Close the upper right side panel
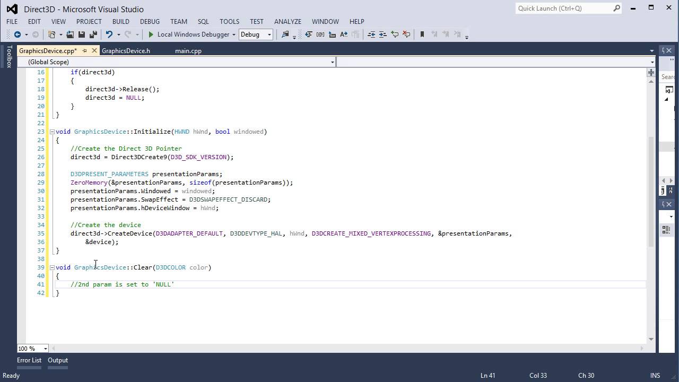This screenshot has width=679, height=382. pos(669,50)
